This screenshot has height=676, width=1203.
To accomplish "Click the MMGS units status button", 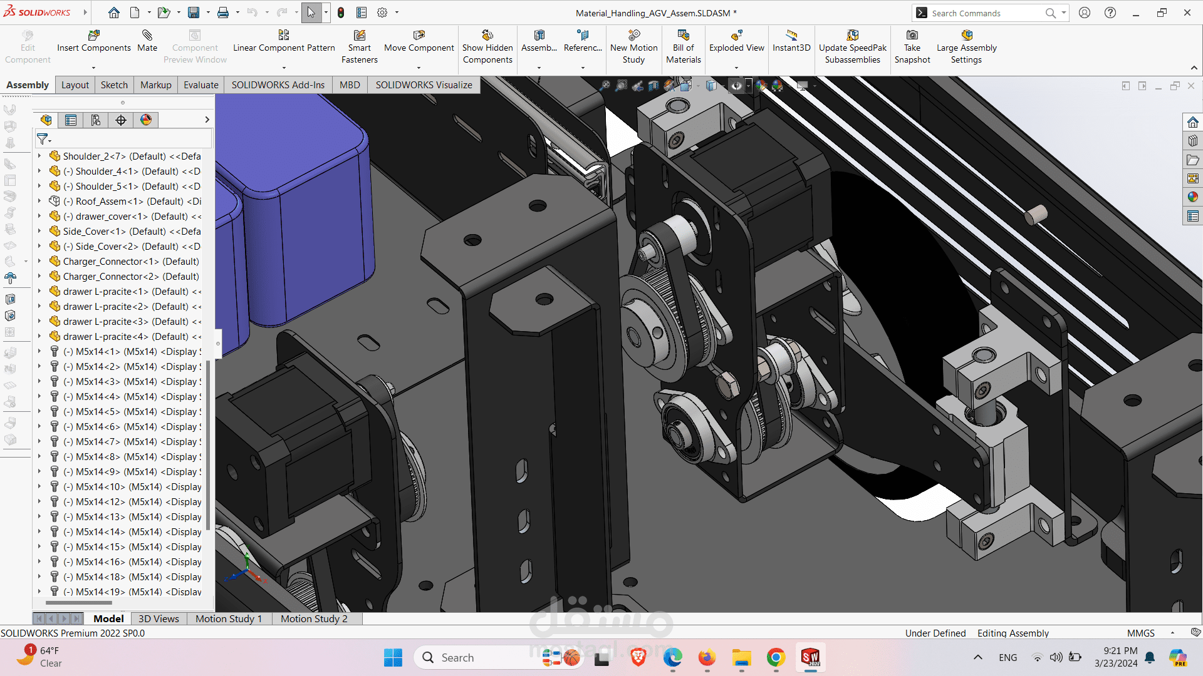I will click(x=1140, y=633).
